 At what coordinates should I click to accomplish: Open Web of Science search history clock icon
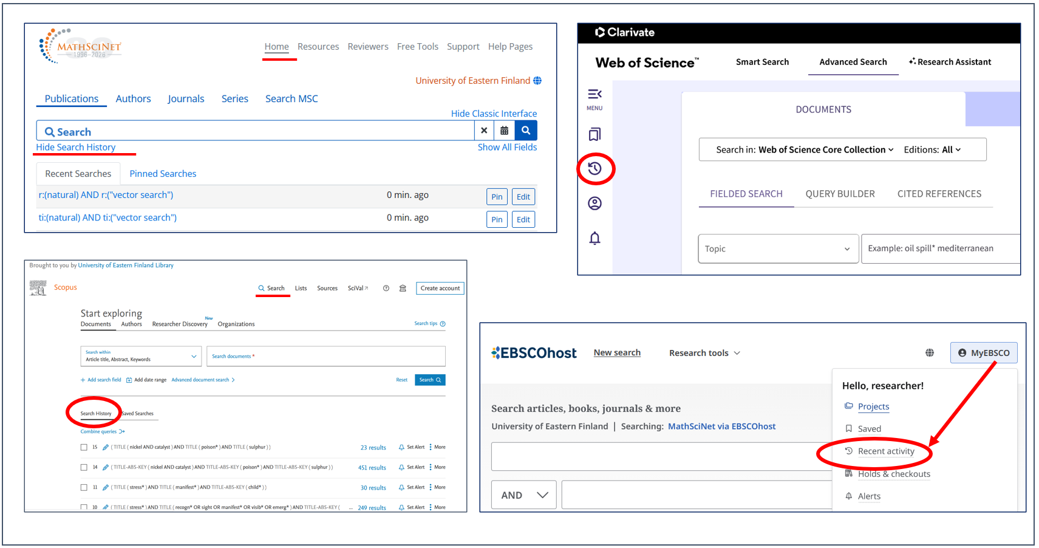595,168
